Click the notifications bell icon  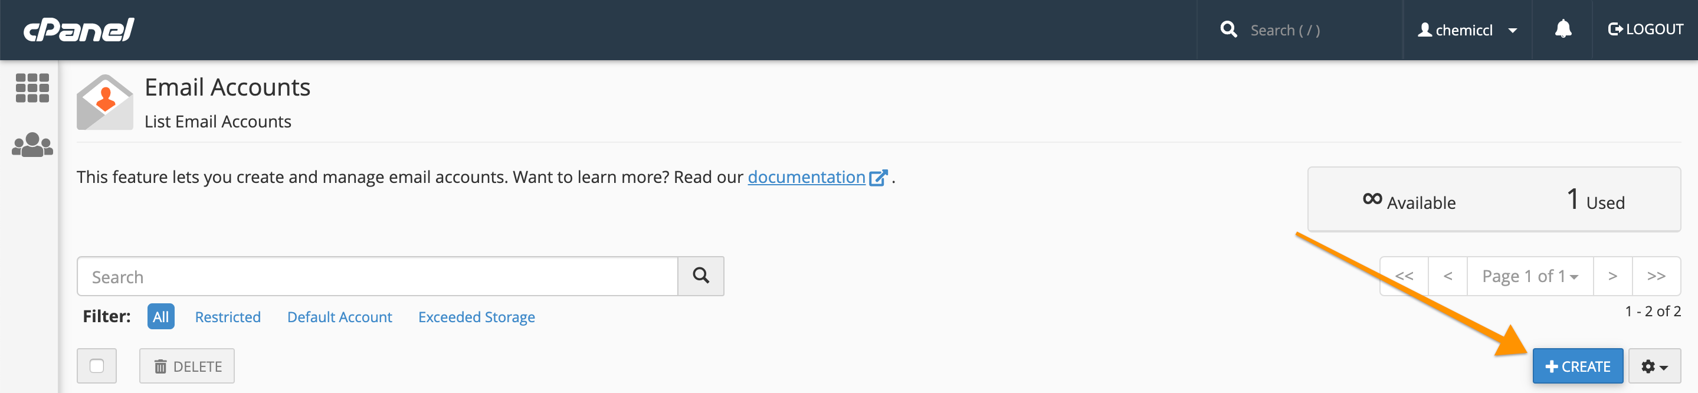[1563, 30]
